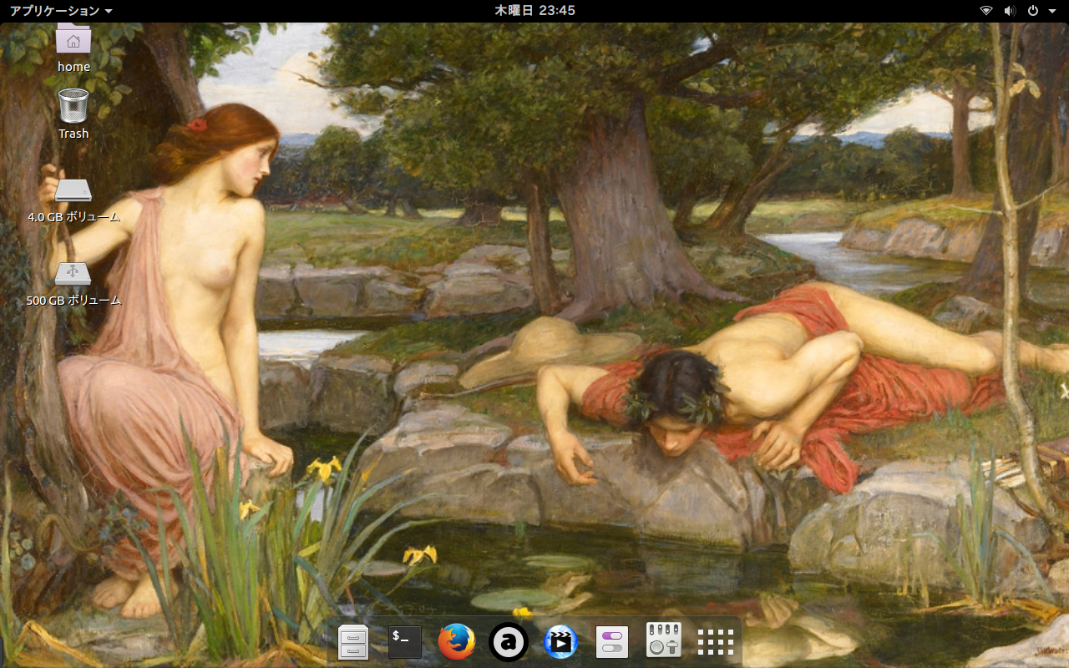Open the audio mixer settings dock icon
Screen dimensions: 1069x668
664,640
